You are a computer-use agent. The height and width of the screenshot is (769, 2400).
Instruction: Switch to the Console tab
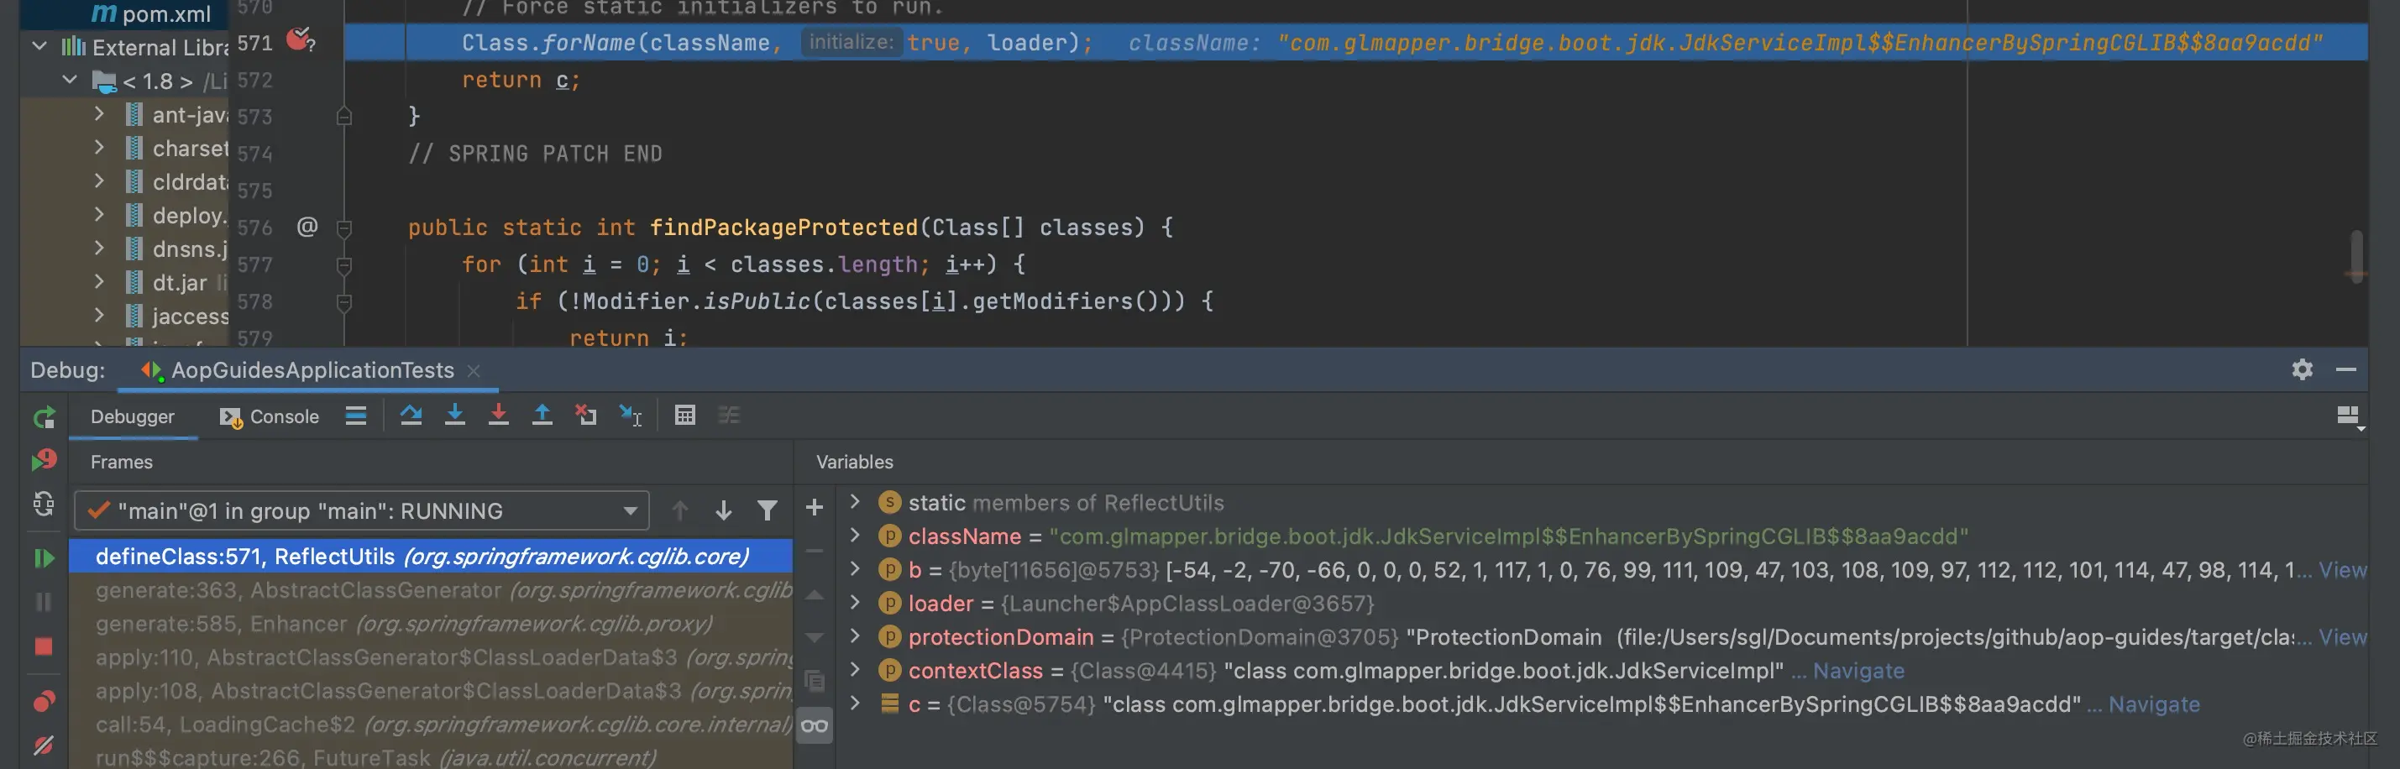270,417
